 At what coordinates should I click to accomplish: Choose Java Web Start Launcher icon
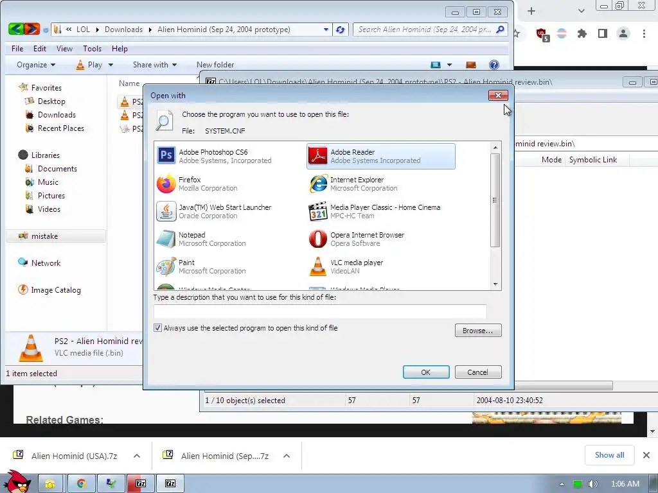pyautogui.click(x=166, y=211)
